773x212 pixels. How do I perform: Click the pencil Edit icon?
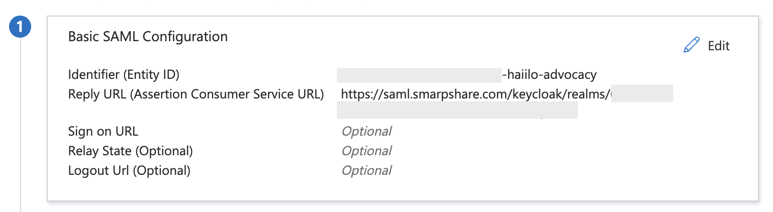[692, 45]
